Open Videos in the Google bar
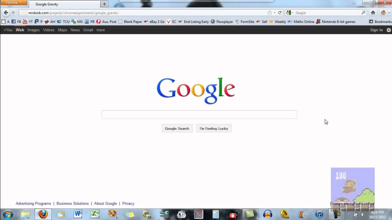The image size is (392, 220). tap(49, 30)
